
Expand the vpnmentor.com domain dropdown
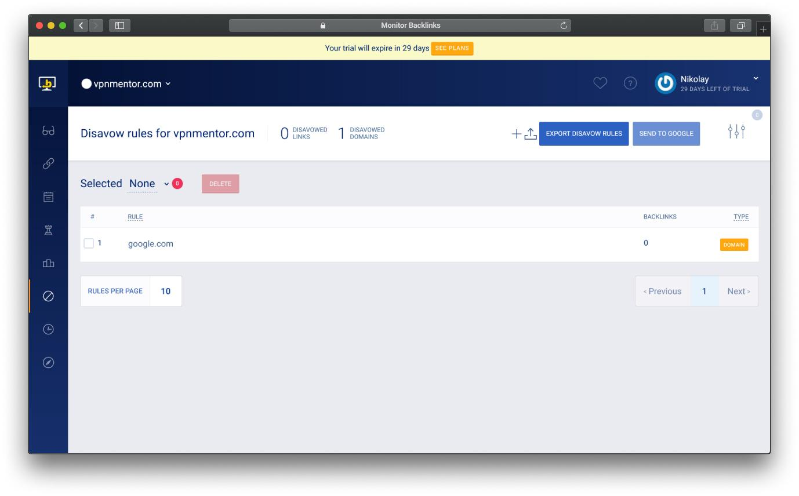point(127,83)
